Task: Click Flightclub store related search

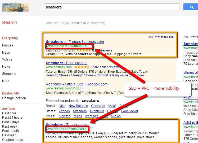Action: (97, 111)
